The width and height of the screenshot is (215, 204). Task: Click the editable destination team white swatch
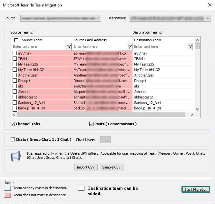click(81, 188)
